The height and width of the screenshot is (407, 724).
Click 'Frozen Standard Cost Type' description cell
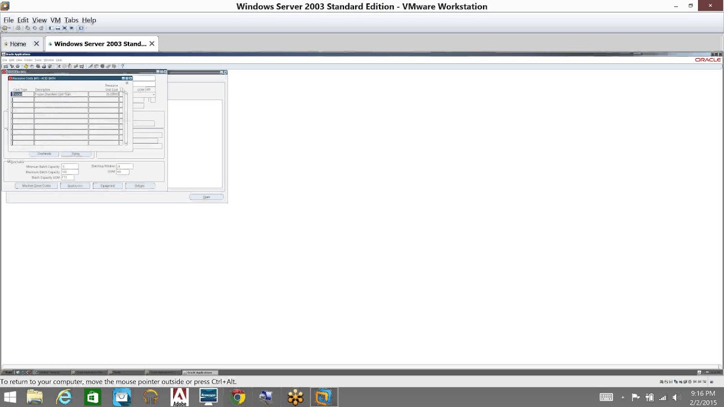[x=61, y=94]
